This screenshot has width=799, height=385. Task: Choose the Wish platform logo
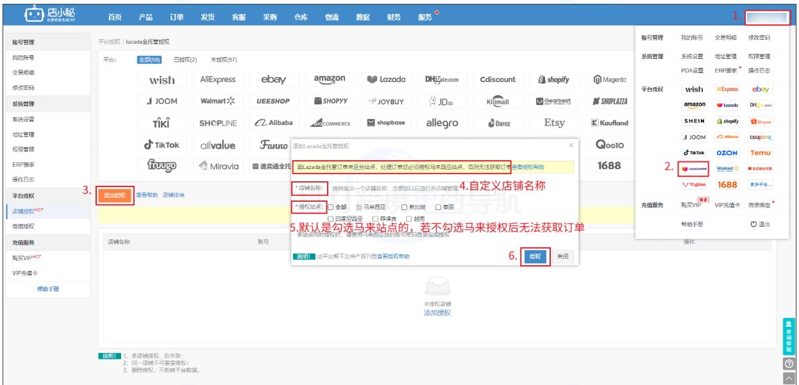162,79
